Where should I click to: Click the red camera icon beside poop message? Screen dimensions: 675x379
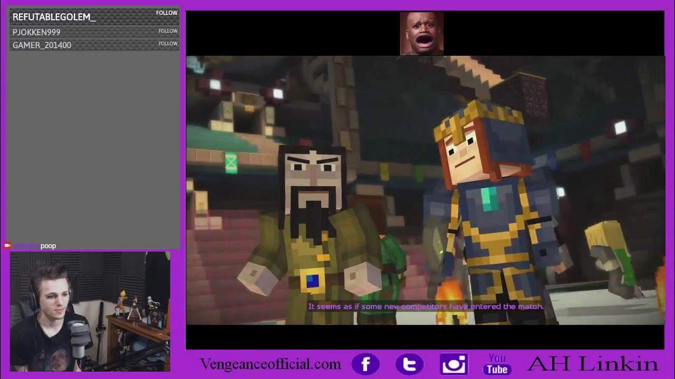[x=7, y=245]
